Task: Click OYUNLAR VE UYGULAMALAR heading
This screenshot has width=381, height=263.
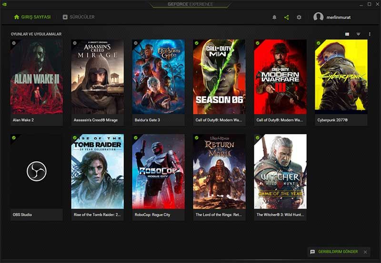Action: pyautogui.click(x=36, y=34)
